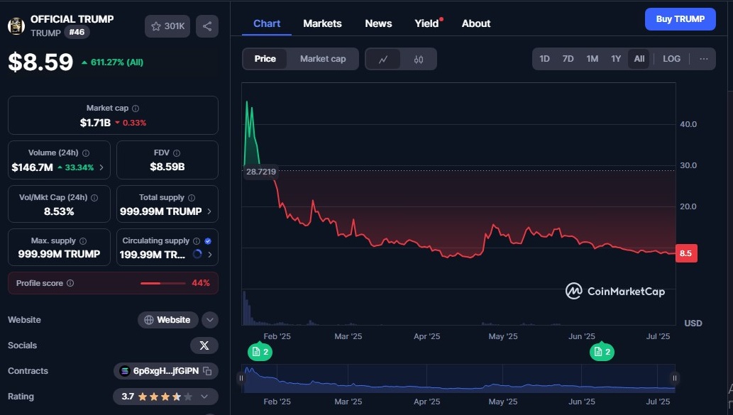Open the News tab
Viewport: 733px width, 415px height.
378,23
